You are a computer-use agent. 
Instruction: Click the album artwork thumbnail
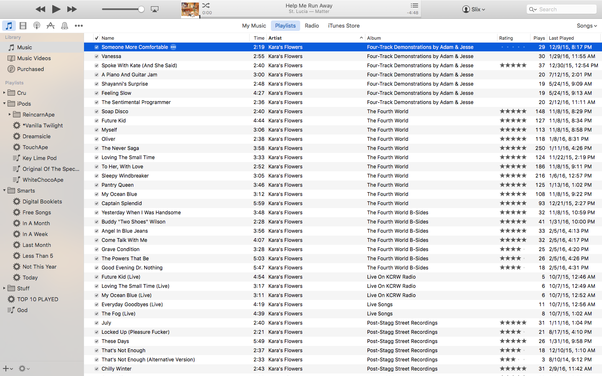190,9
